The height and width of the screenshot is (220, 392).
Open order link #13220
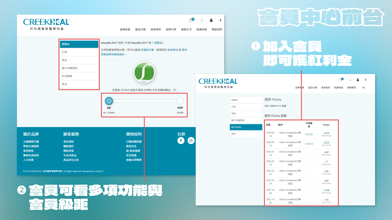pyautogui.click(x=309, y=134)
